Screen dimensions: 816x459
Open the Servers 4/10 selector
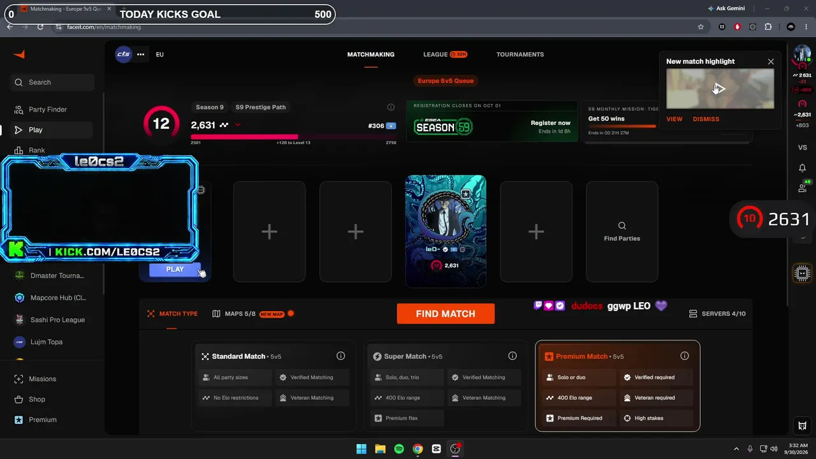tap(717, 314)
